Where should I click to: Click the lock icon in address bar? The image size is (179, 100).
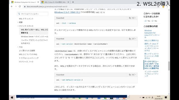click(25, 7)
